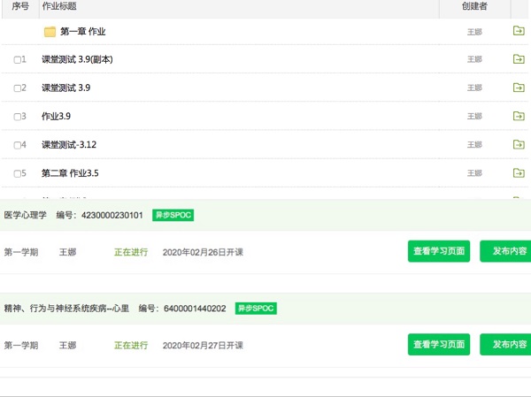Toggle the checkbox for 课堂测试-3.12

click(x=18, y=145)
